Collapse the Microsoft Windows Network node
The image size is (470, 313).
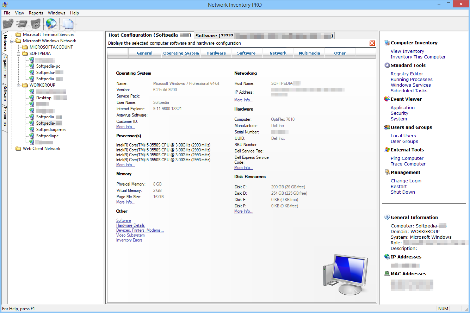pos(12,41)
